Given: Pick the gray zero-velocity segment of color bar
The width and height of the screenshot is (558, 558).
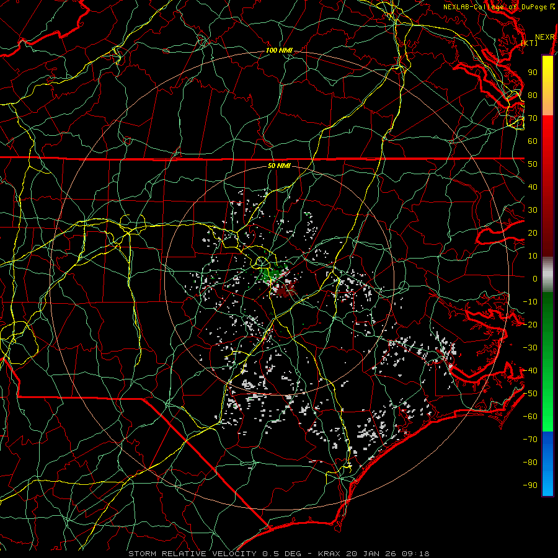Looking at the screenshot, I should 547,275.
